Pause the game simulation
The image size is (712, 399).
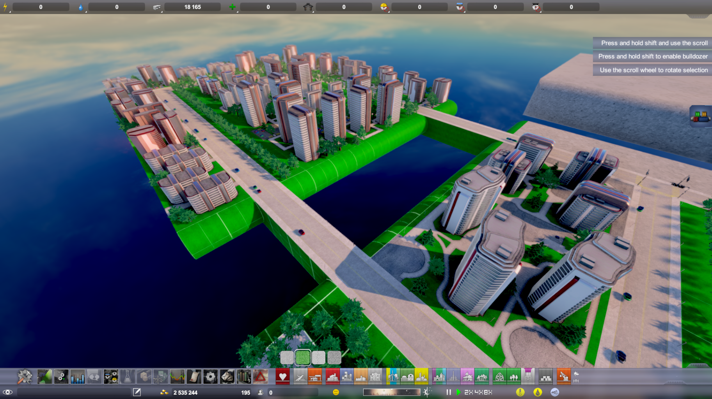pos(449,392)
